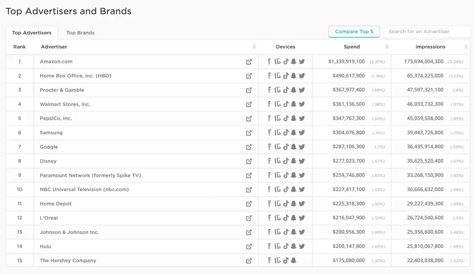This screenshot has width=475, height=275.
Task: Click the Compare Top 5 button
Action: (354, 31)
